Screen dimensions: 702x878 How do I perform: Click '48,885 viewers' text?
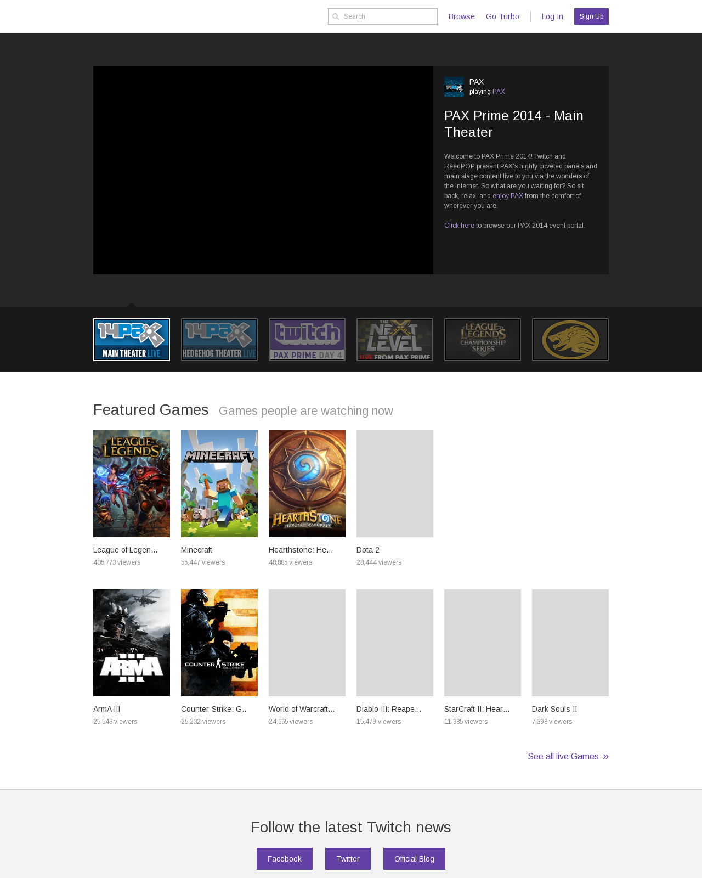coord(291,562)
